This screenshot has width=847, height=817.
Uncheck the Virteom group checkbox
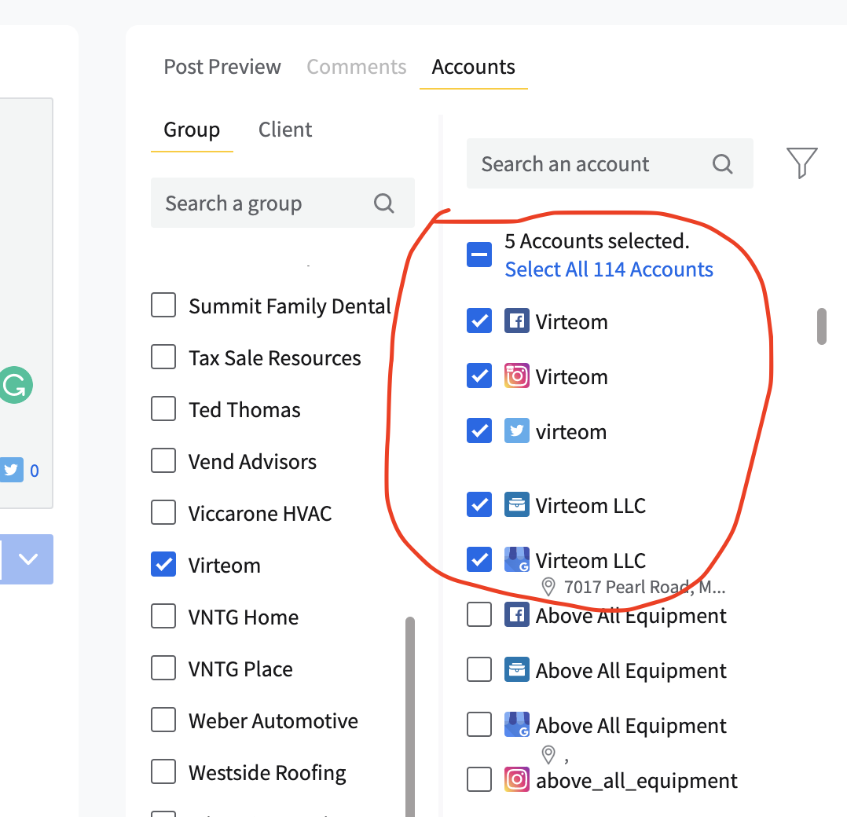(163, 565)
